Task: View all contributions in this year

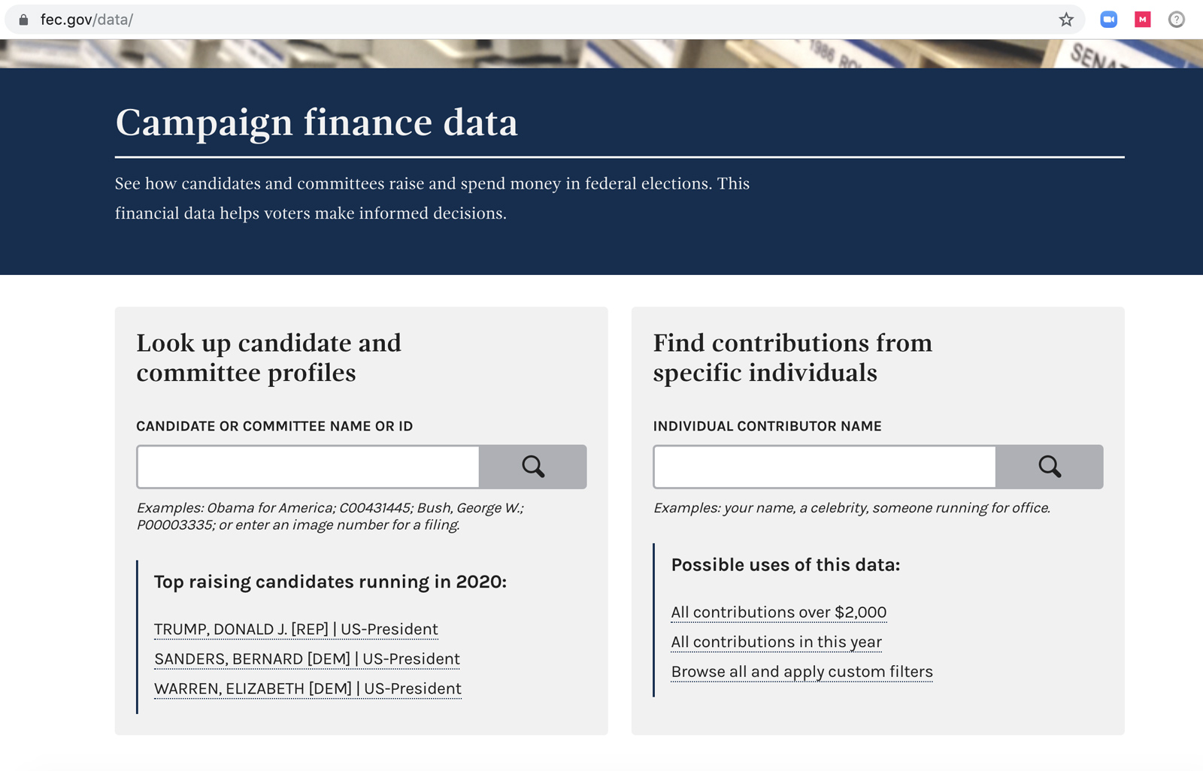Action: [x=776, y=642]
